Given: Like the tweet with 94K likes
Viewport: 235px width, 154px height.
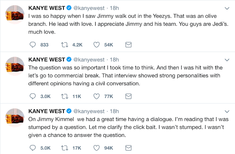Looking at the screenshot, I should coord(96,148).
